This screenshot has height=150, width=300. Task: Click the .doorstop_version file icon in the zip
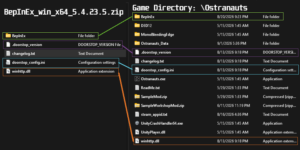click(x=8, y=44)
